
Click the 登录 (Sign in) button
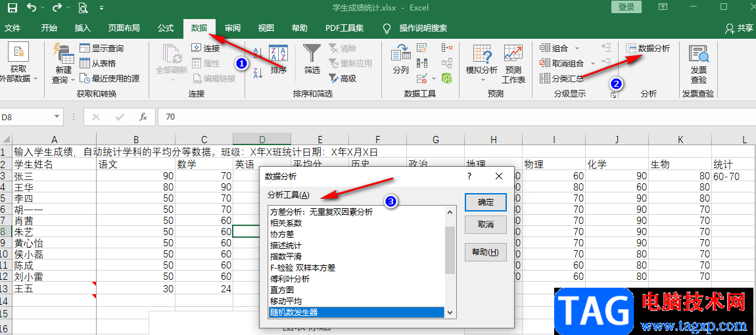click(626, 7)
